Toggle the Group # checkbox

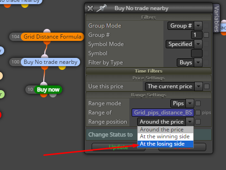click(x=206, y=35)
